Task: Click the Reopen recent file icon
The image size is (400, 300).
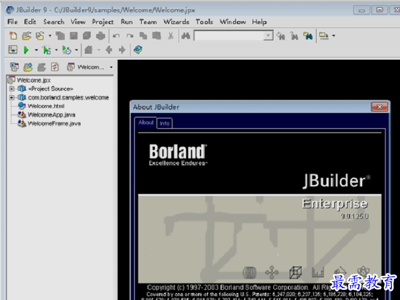Action: click(40, 36)
